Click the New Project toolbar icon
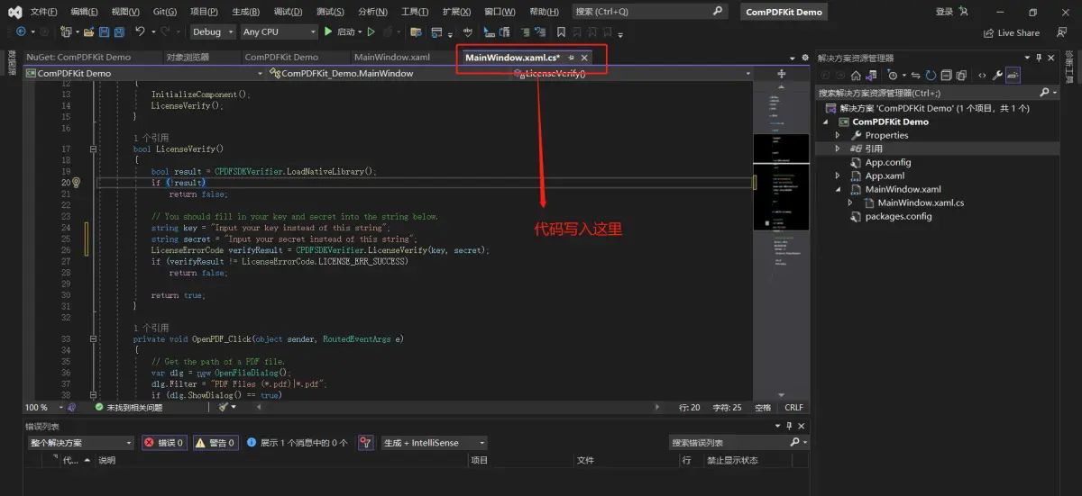 pos(66,32)
